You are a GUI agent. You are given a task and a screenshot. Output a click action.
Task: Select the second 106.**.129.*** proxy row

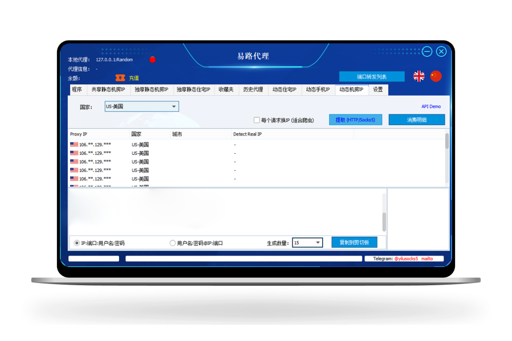(x=257, y=153)
